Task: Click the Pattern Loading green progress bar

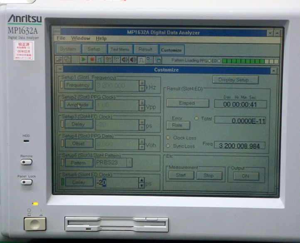Action: (251, 61)
